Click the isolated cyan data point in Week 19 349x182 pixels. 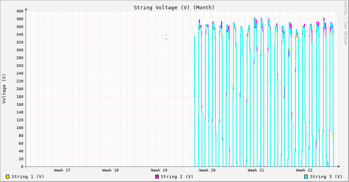click(166, 35)
